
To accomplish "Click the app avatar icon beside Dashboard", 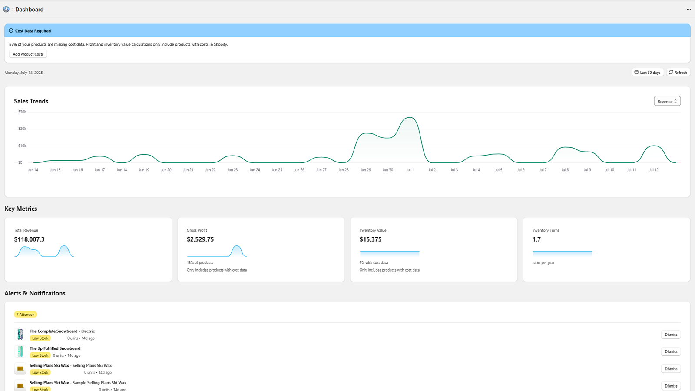I will [x=6, y=9].
